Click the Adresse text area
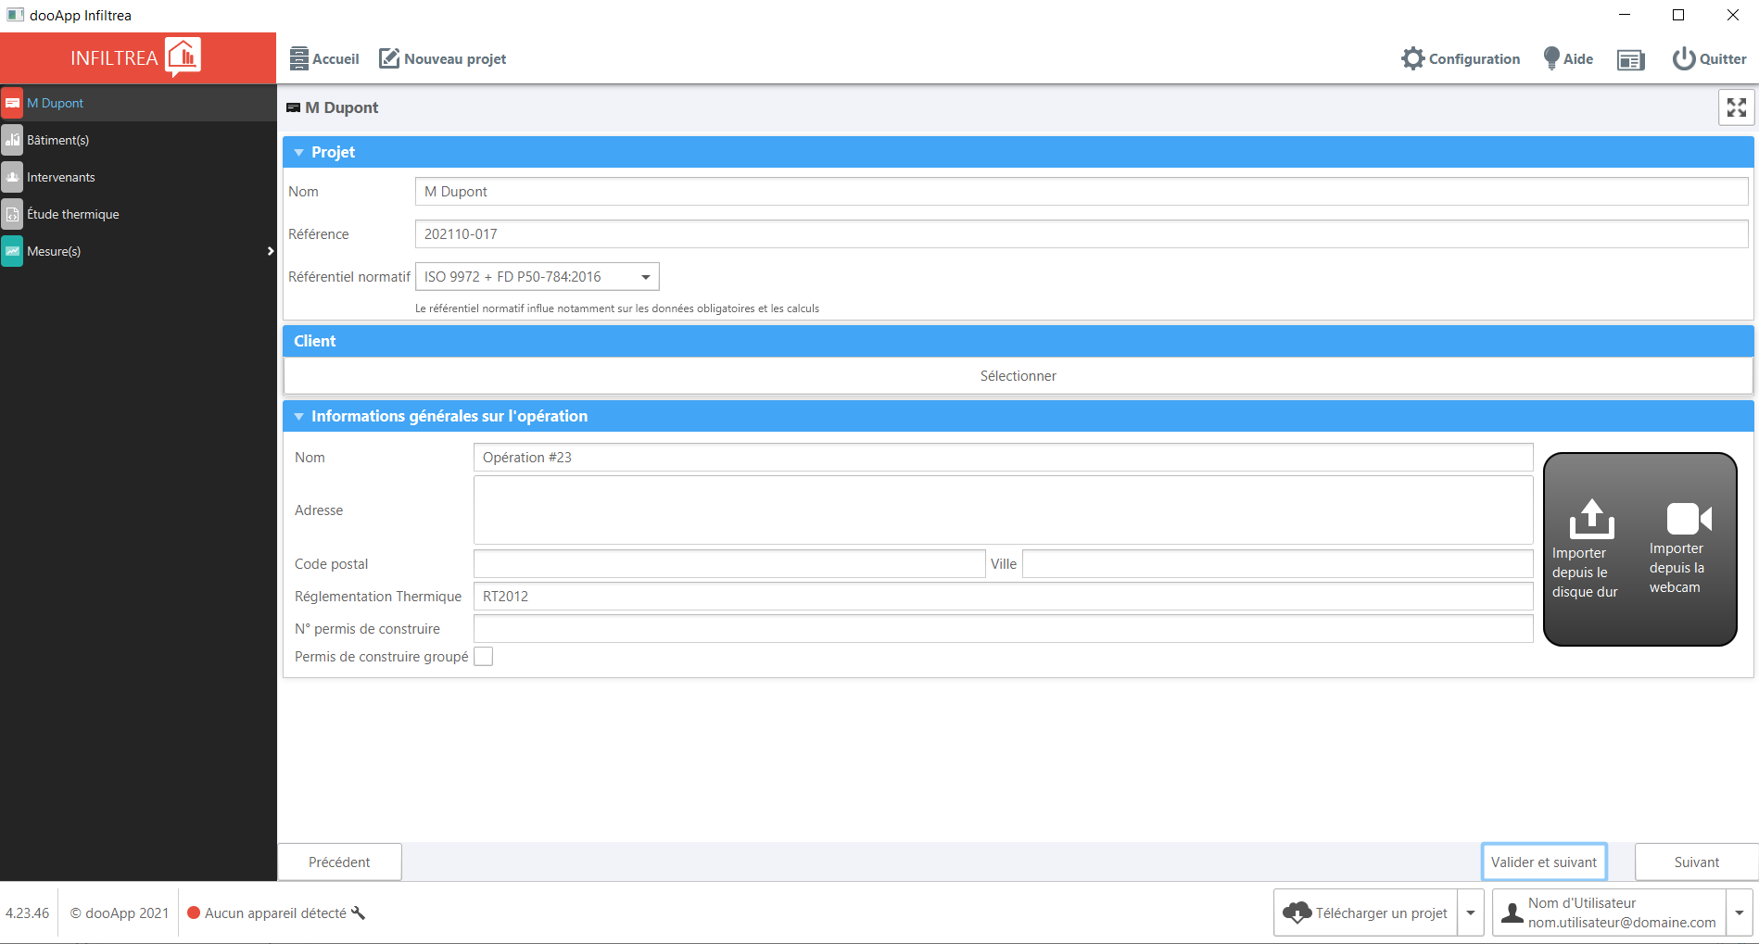The width and height of the screenshot is (1759, 944). 1004,510
